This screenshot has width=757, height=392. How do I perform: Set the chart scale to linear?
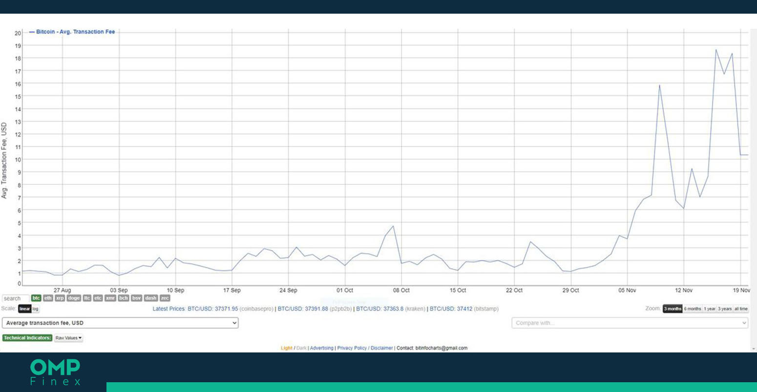[x=25, y=309]
